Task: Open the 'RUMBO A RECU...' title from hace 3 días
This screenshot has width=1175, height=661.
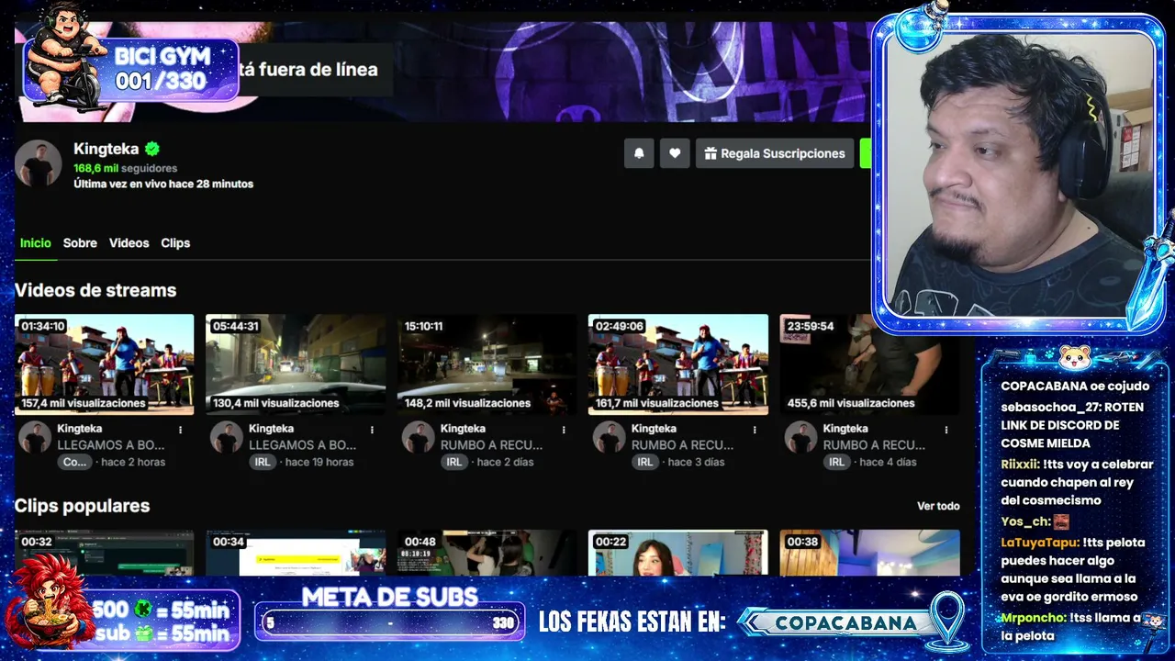Action: [683, 445]
